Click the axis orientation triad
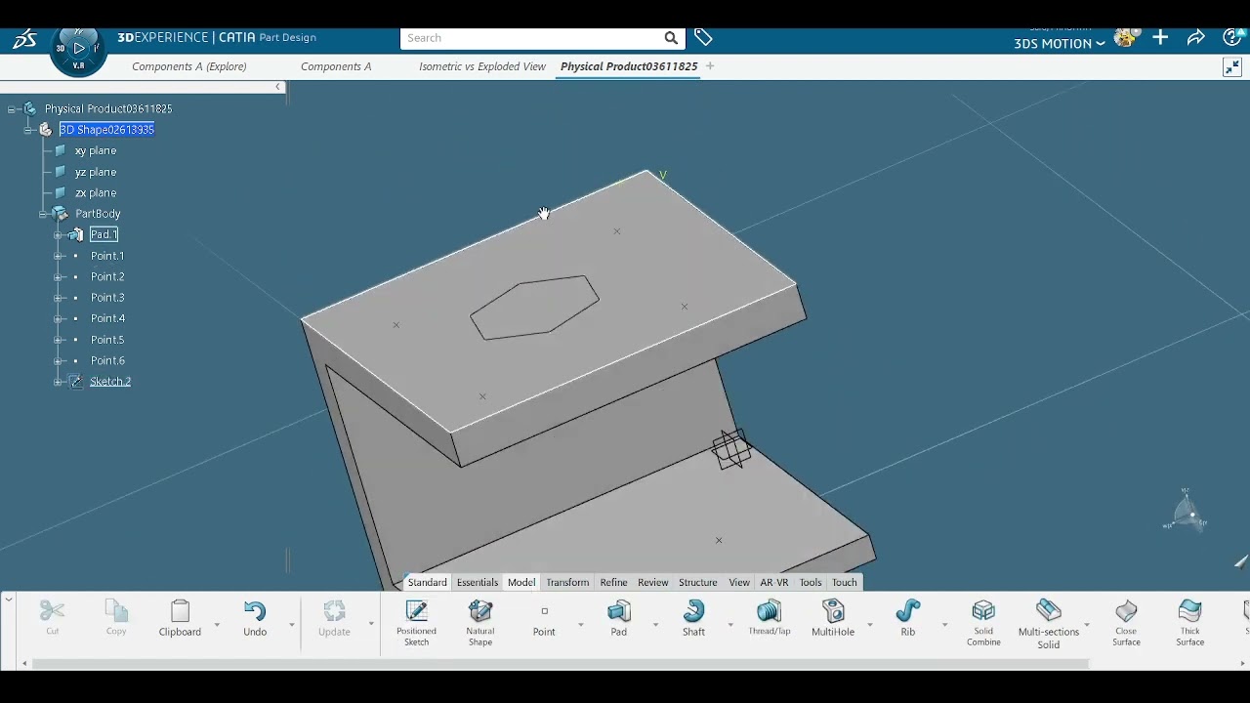 click(1186, 511)
